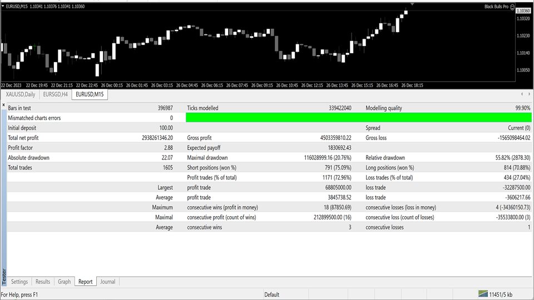Click the vertical Tester panel label

4,276
